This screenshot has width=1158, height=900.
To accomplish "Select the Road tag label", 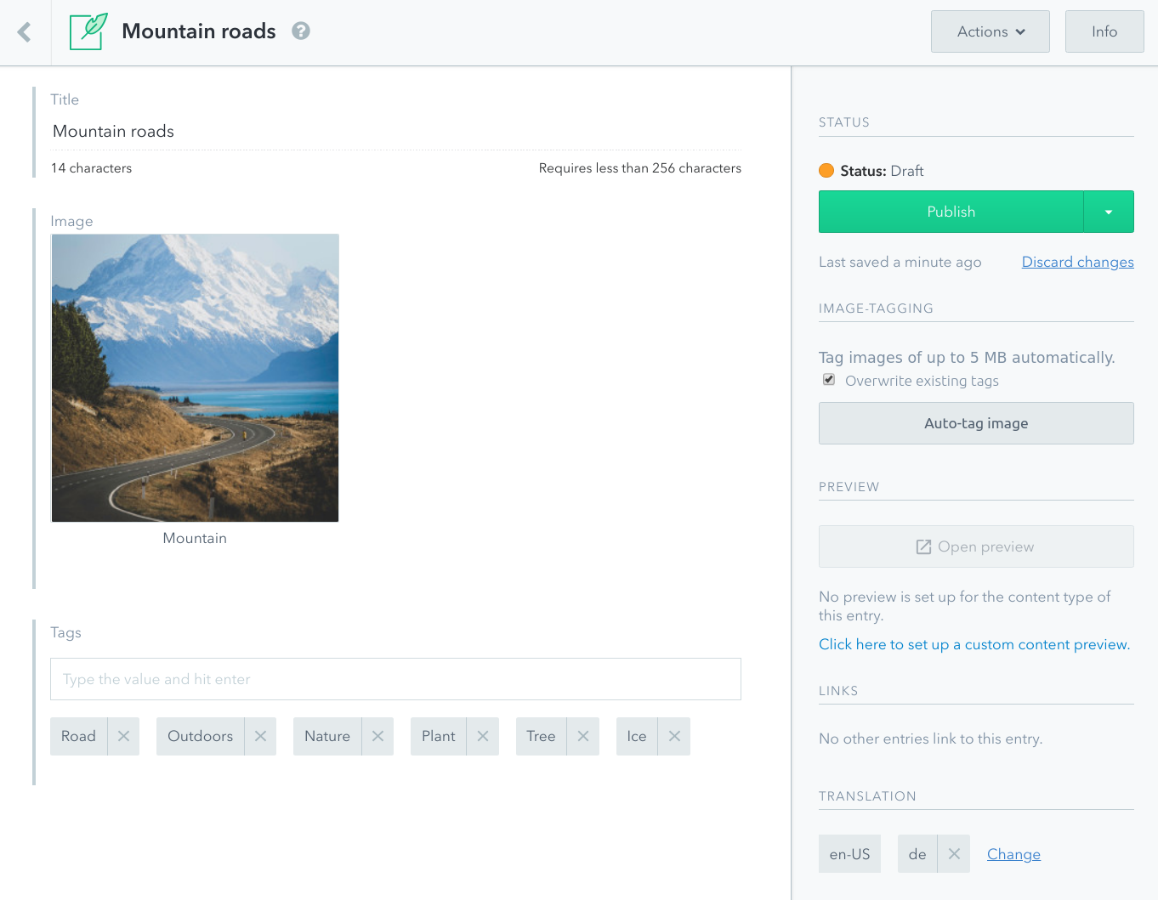I will click(x=78, y=736).
